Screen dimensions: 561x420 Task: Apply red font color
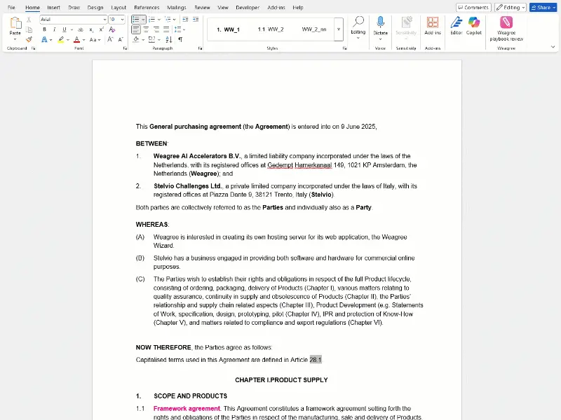(76, 40)
